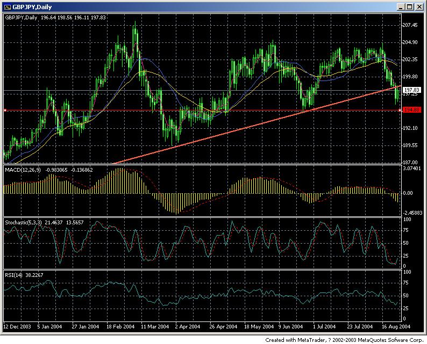Image resolution: width=427 pixels, height=344 pixels.
Task: Click the GBPJPY chart window icon
Action: point(6,6)
